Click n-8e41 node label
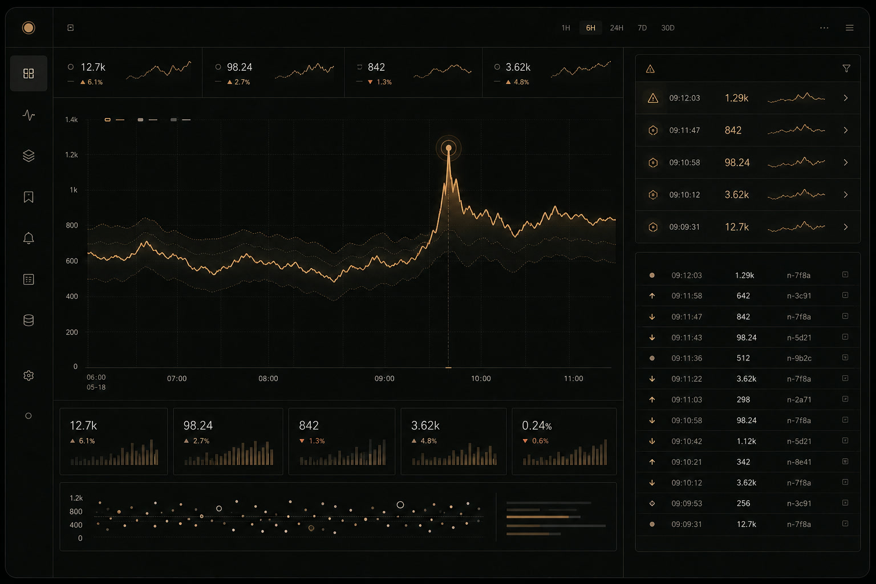876x584 pixels. point(799,462)
